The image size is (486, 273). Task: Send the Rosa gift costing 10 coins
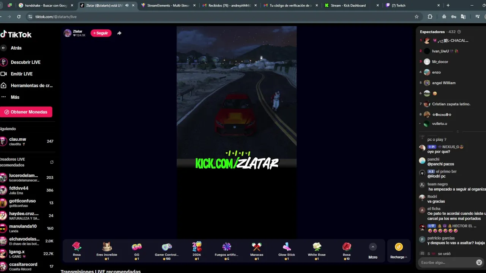[x=347, y=251]
